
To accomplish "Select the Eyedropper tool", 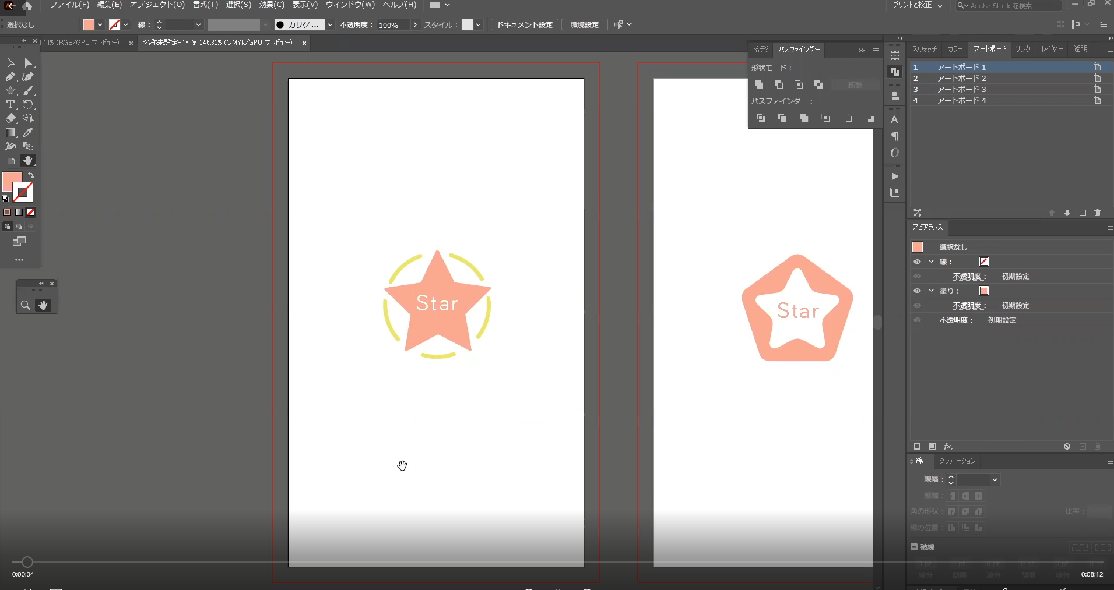I will (27, 133).
